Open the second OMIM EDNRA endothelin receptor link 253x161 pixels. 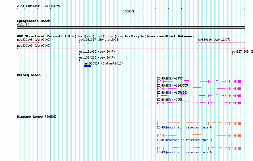184,140
